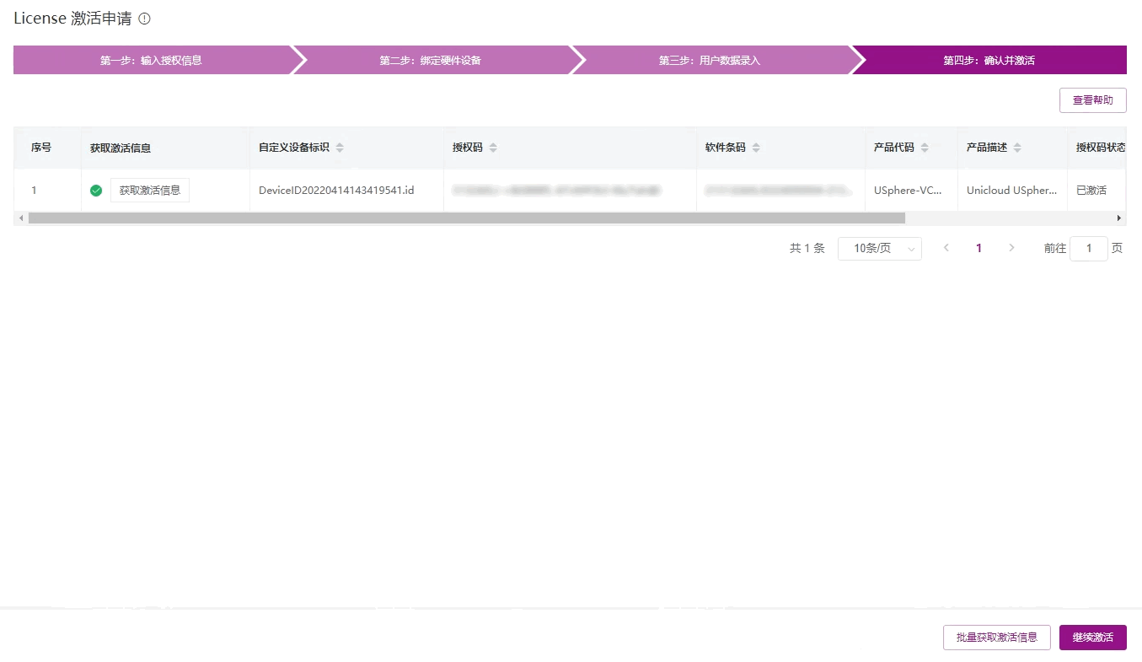
Task: Open the 10条/页 page size dropdown
Action: (880, 248)
